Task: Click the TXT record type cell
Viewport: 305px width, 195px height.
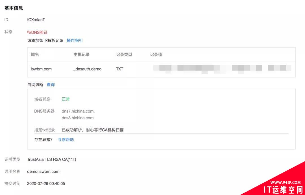Action: pyautogui.click(x=120, y=69)
